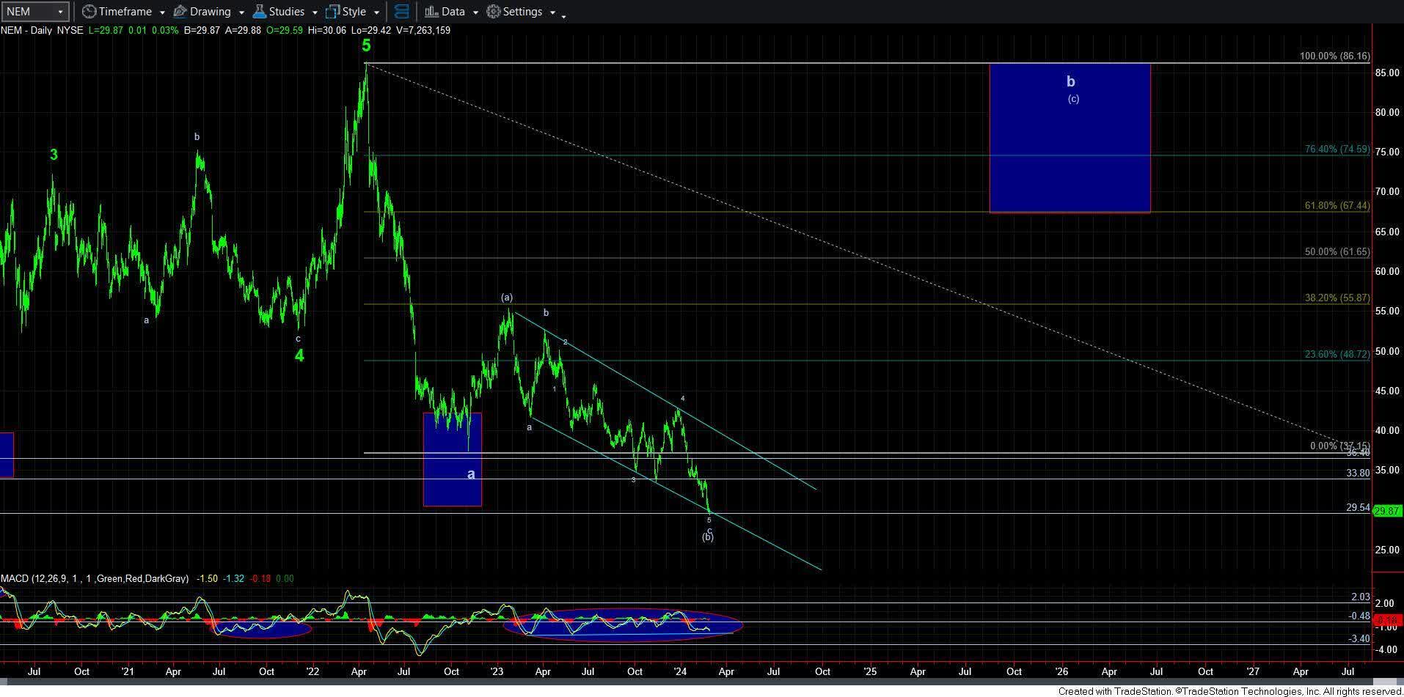Screen dimensions: 1404x697
Task: Select the '(b)' wave label below the low
Action: coord(707,537)
